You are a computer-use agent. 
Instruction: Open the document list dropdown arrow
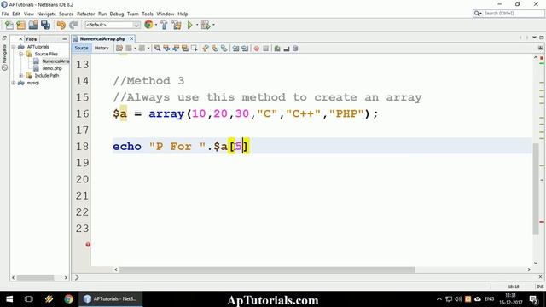(x=534, y=38)
